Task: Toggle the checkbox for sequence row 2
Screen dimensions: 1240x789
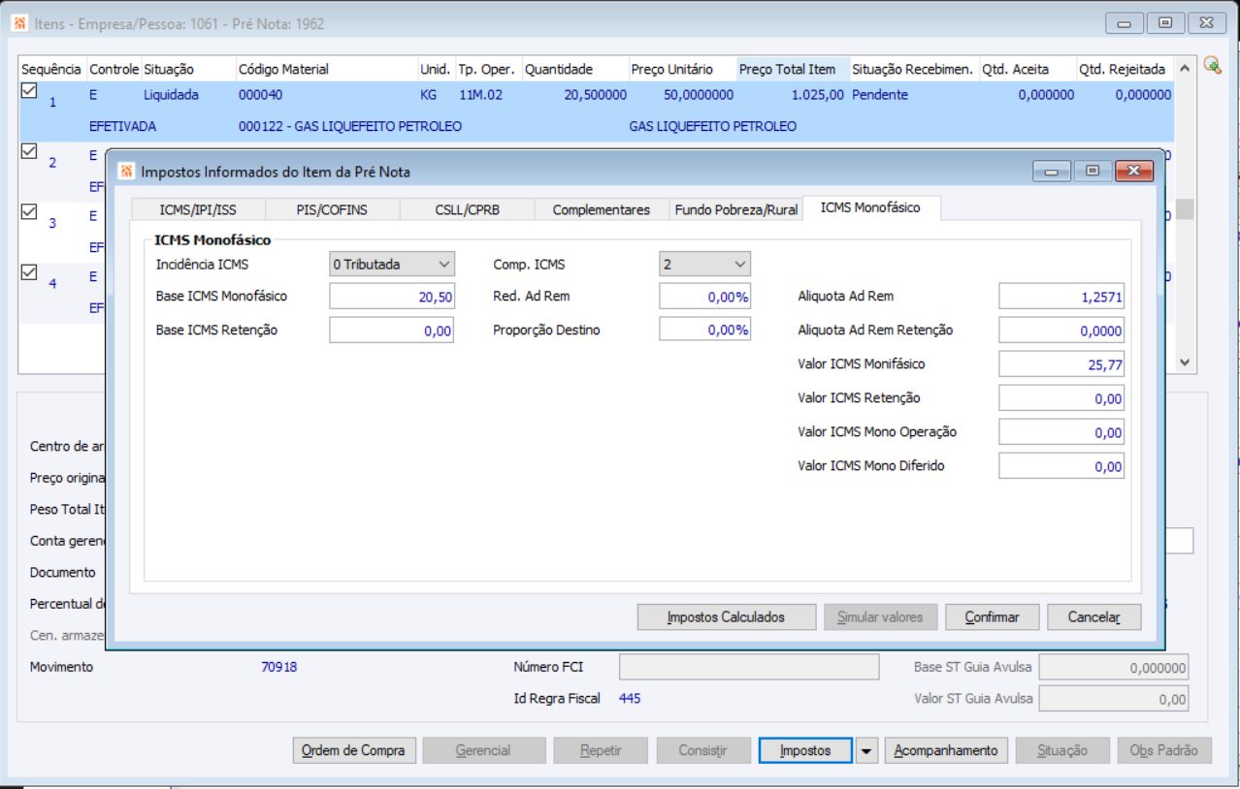Action: pos(29,151)
